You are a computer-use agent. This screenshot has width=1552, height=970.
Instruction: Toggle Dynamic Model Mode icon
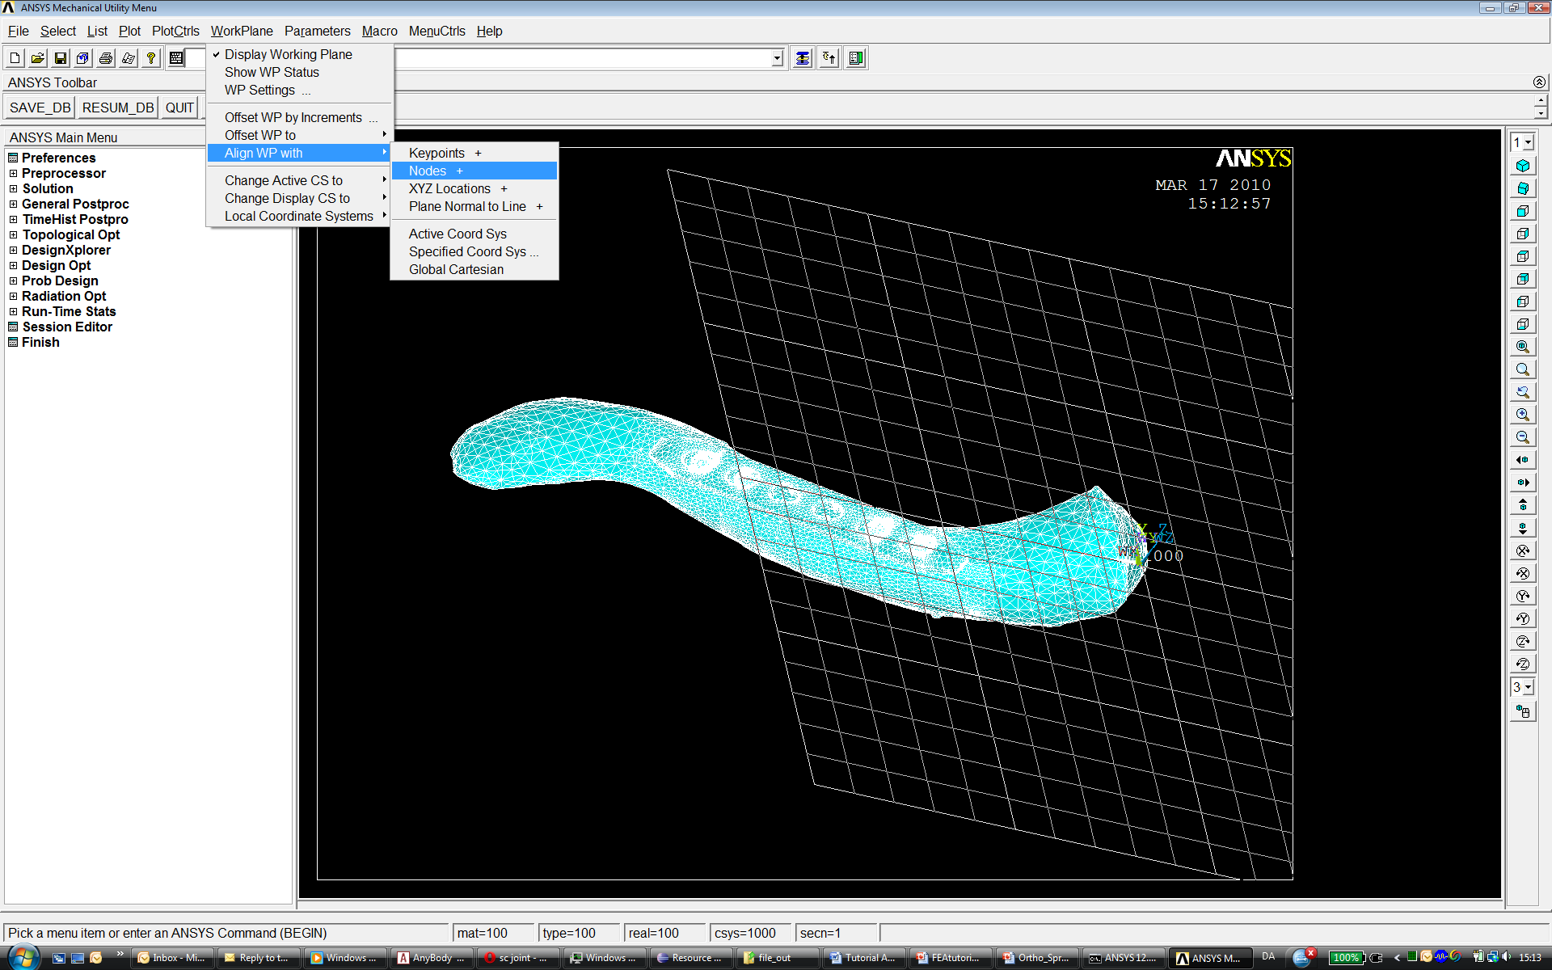tap(1523, 712)
